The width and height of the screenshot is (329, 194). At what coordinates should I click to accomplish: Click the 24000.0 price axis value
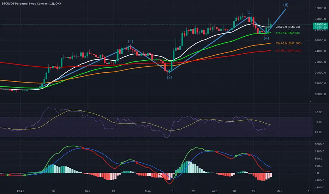[x=320, y=51]
